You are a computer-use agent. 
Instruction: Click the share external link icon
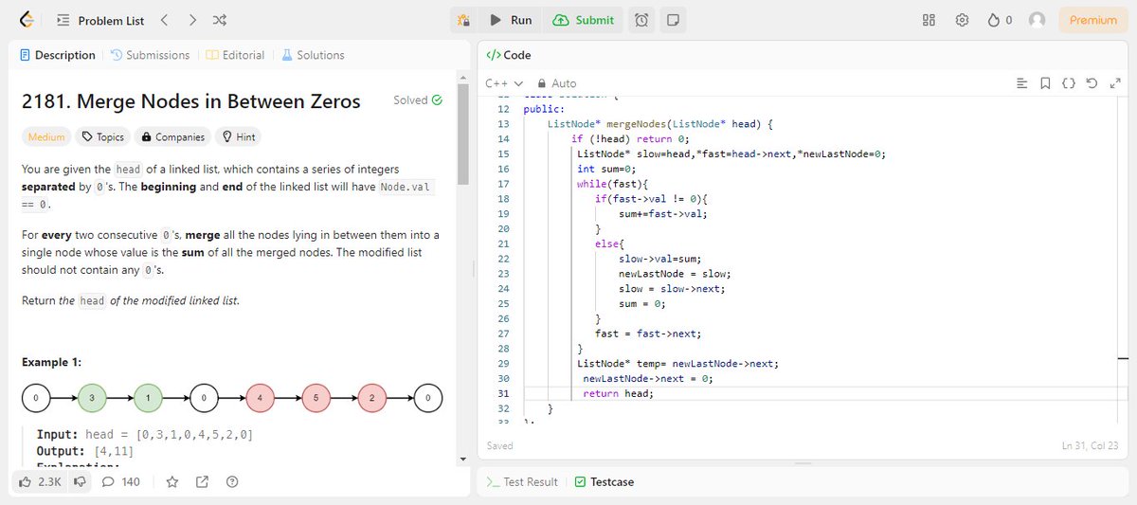202,482
